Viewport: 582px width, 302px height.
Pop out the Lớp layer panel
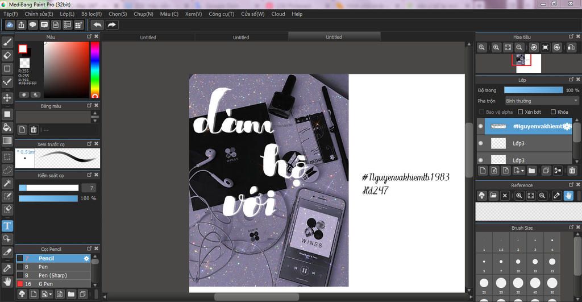[571, 80]
